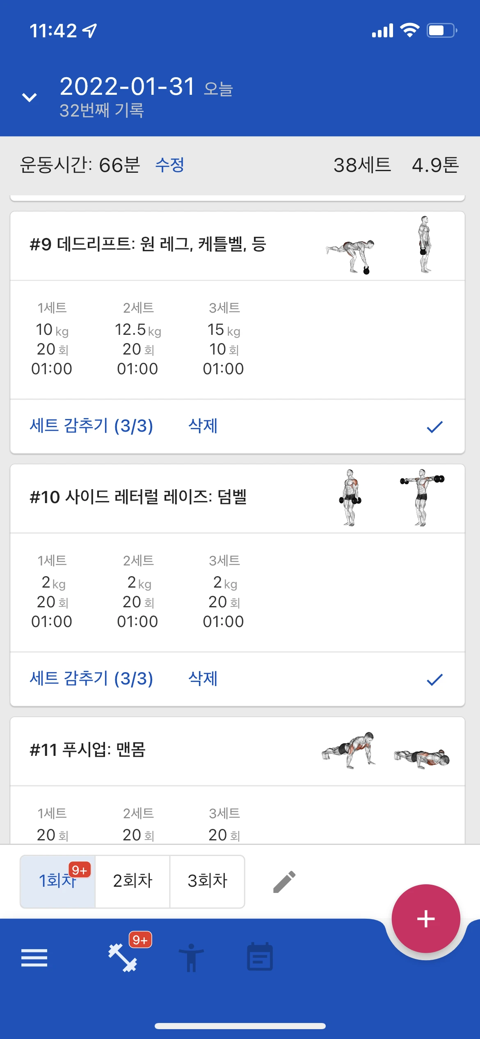Switch to the 2회차 tab
The width and height of the screenshot is (480, 1039).
coord(133,881)
